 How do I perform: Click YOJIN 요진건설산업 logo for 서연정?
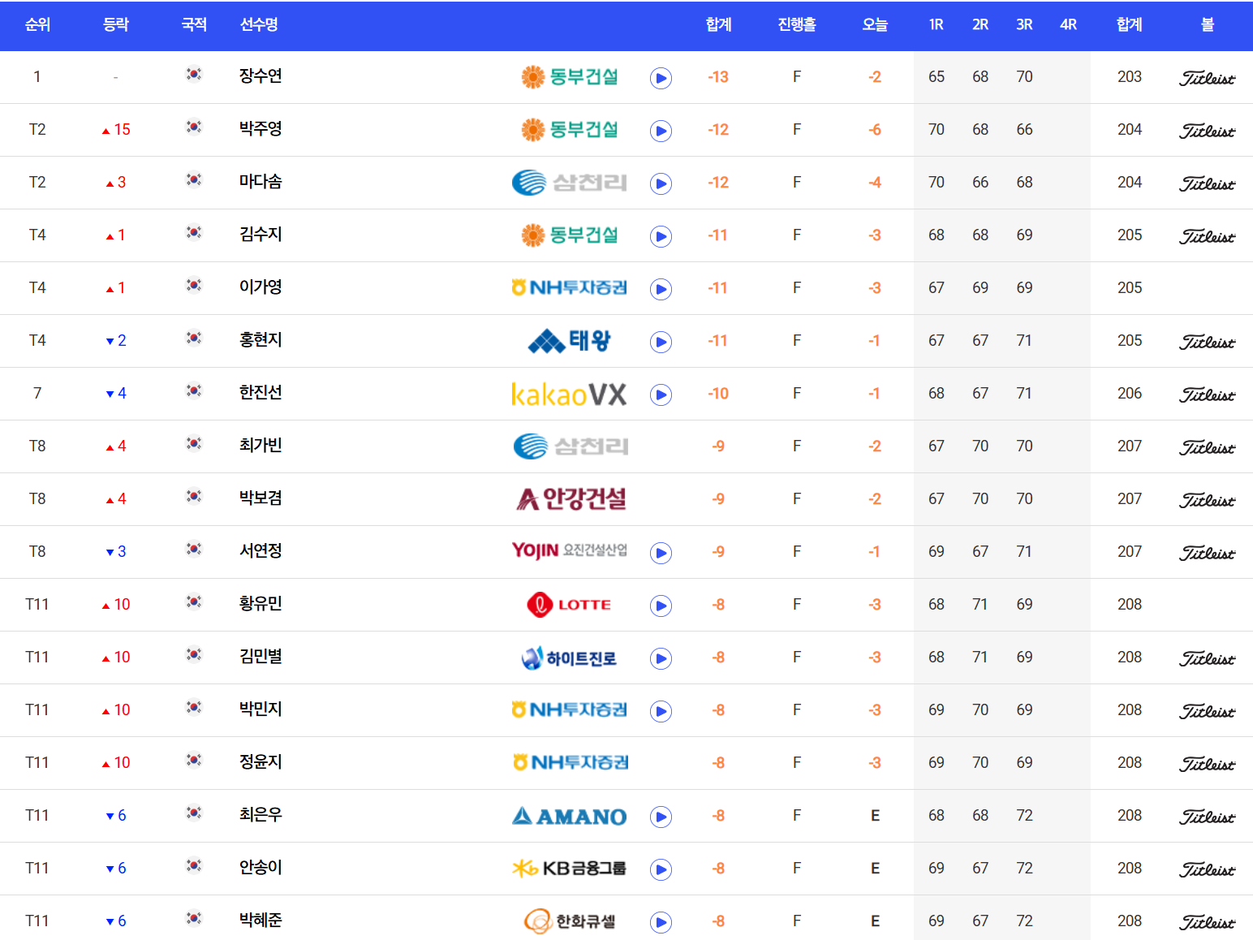point(570,550)
